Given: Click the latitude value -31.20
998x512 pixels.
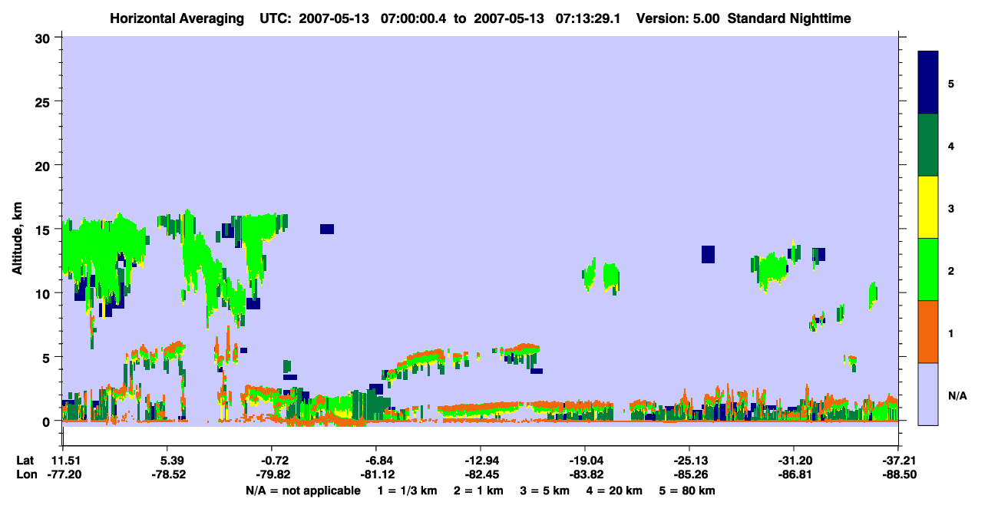Looking at the screenshot, I should (794, 461).
